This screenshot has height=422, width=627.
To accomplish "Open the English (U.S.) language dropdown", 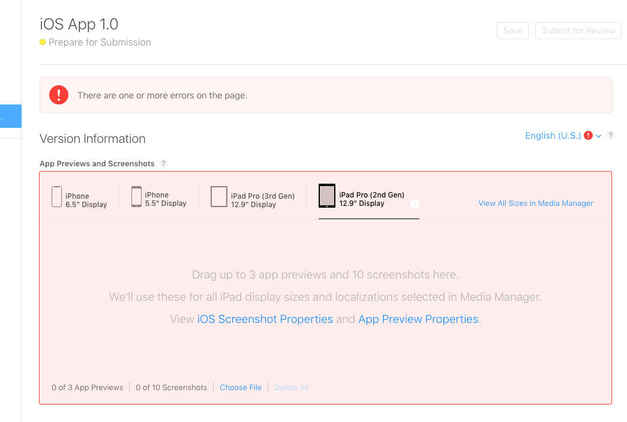I will tap(553, 136).
